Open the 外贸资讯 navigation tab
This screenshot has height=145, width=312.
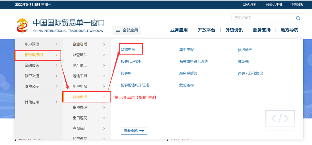coord(234,30)
